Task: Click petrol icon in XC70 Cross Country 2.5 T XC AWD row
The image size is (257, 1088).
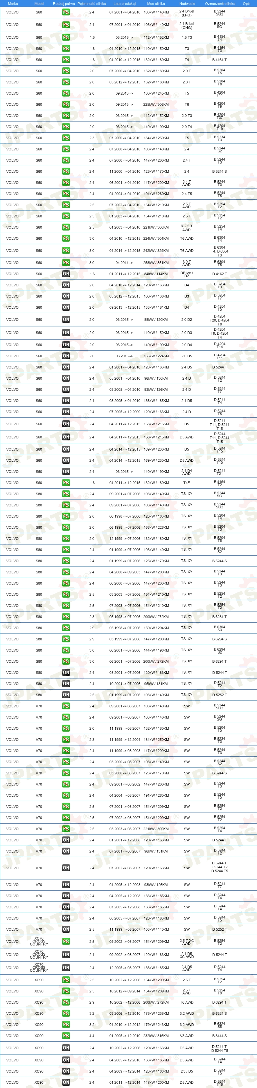Action: coord(66,942)
